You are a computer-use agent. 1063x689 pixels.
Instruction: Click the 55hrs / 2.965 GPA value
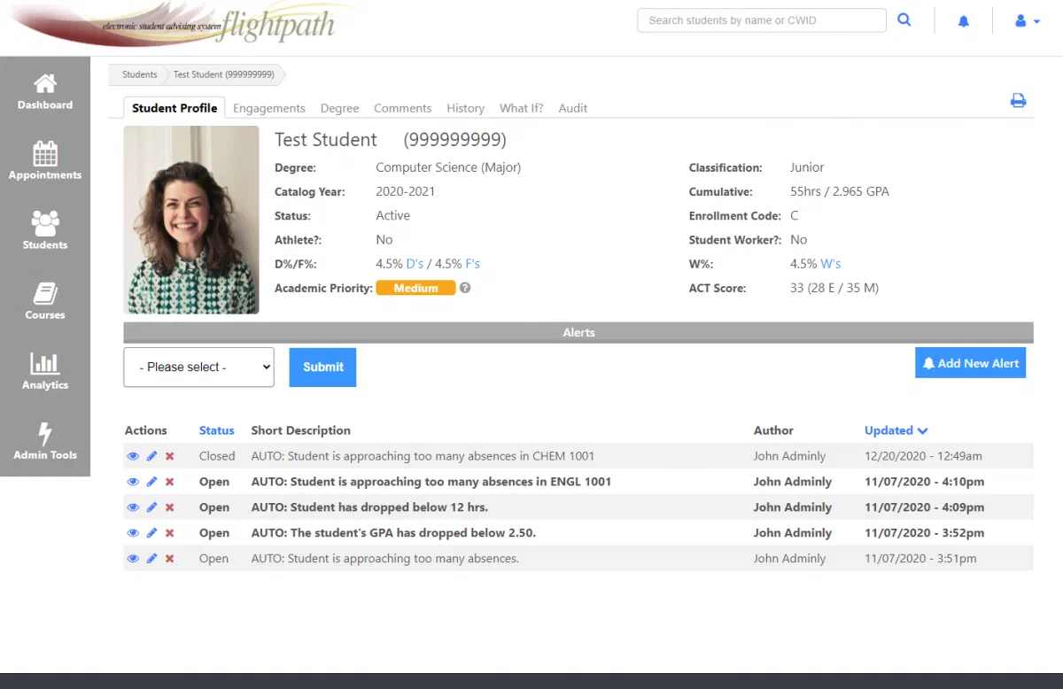click(840, 191)
